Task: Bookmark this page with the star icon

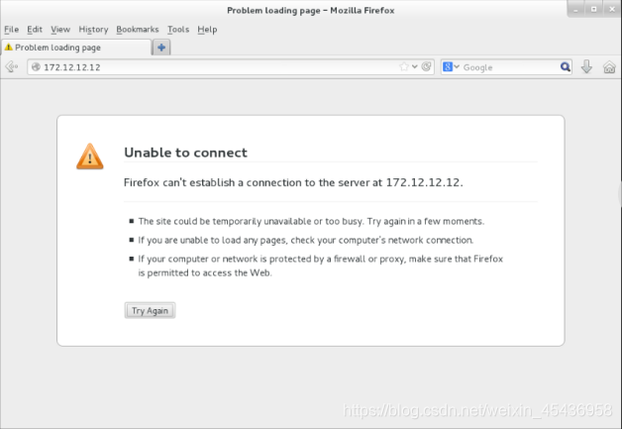Action: tap(404, 66)
